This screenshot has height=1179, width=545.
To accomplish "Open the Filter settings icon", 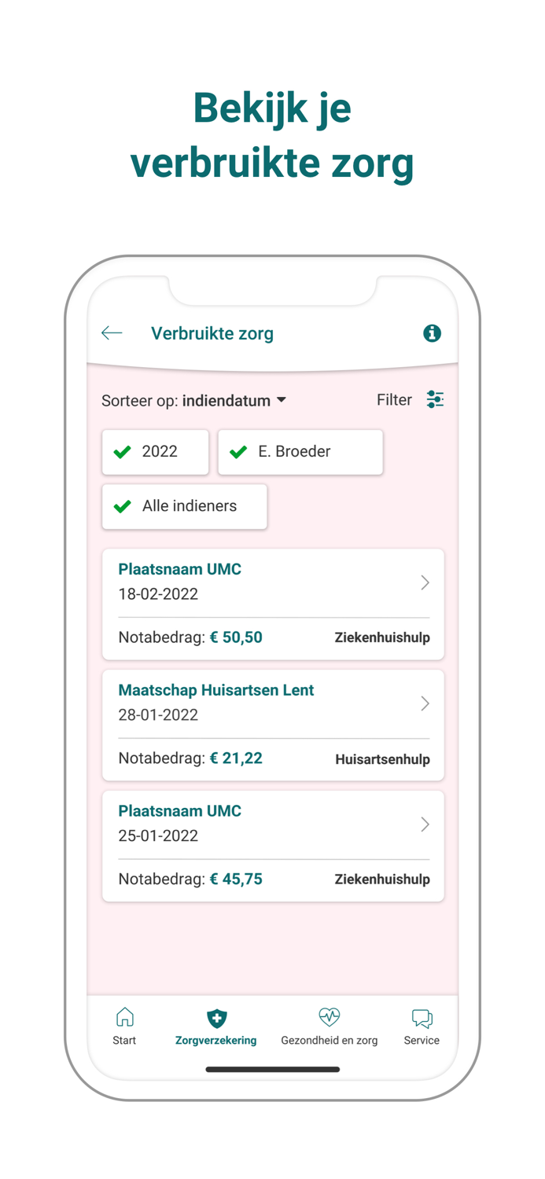I will pos(435,400).
